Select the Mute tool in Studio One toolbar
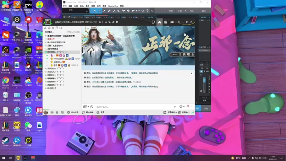The image size is (286, 161). pyautogui.click(x=119, y=11)
